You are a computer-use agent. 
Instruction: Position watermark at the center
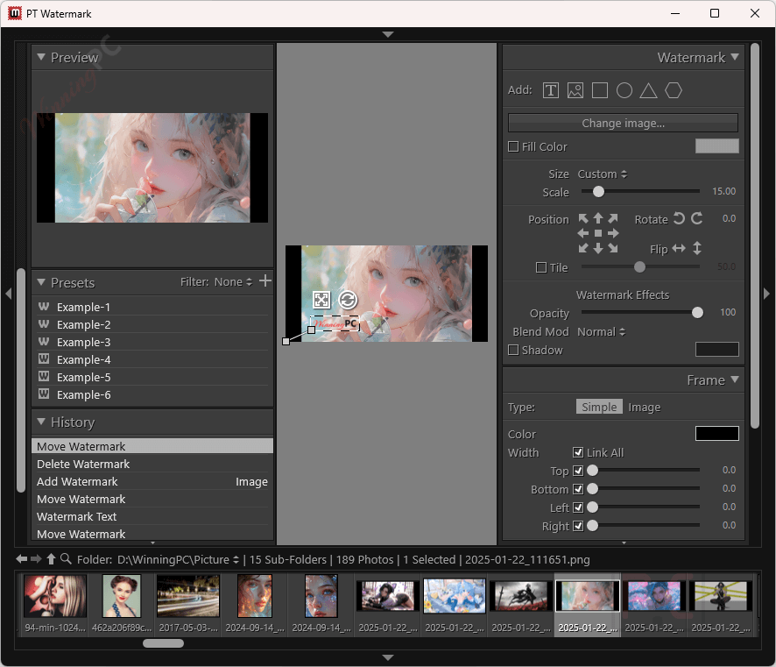tap(598, 233)
